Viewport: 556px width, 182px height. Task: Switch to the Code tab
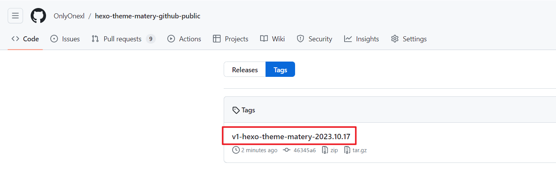pyautogui.click(x=25, y=39)
